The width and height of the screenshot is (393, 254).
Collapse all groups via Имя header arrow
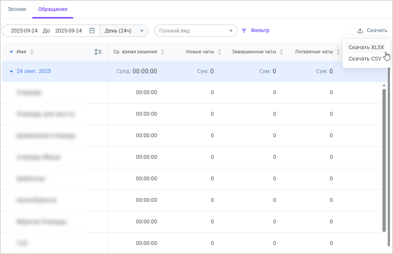pos(11,52)
